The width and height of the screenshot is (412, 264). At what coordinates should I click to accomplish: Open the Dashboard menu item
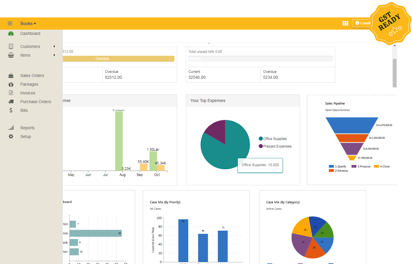pos(30,34)
